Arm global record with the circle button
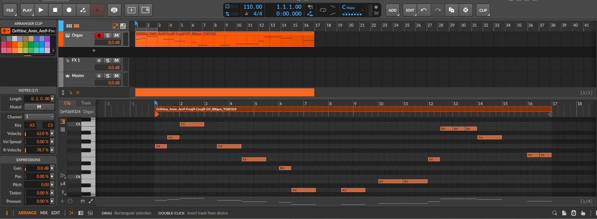The height and width of the screenshot is (219, 597). pyautogui.click(x=69, y=10)
